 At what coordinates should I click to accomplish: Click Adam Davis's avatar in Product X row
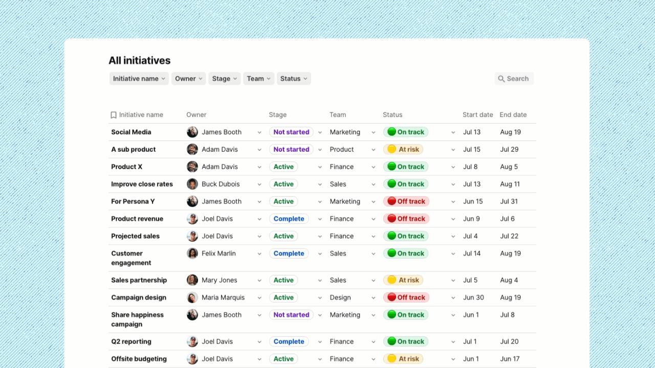click(x=192, y=167)
